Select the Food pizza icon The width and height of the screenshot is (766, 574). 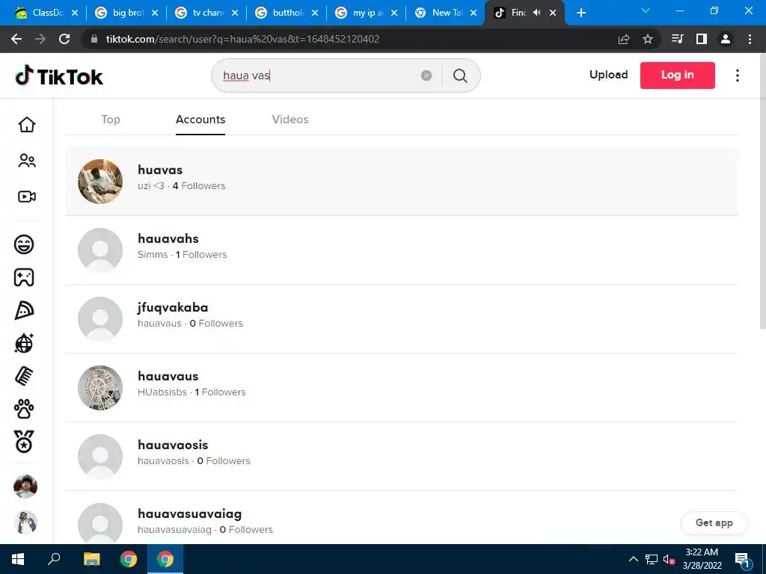24,310
